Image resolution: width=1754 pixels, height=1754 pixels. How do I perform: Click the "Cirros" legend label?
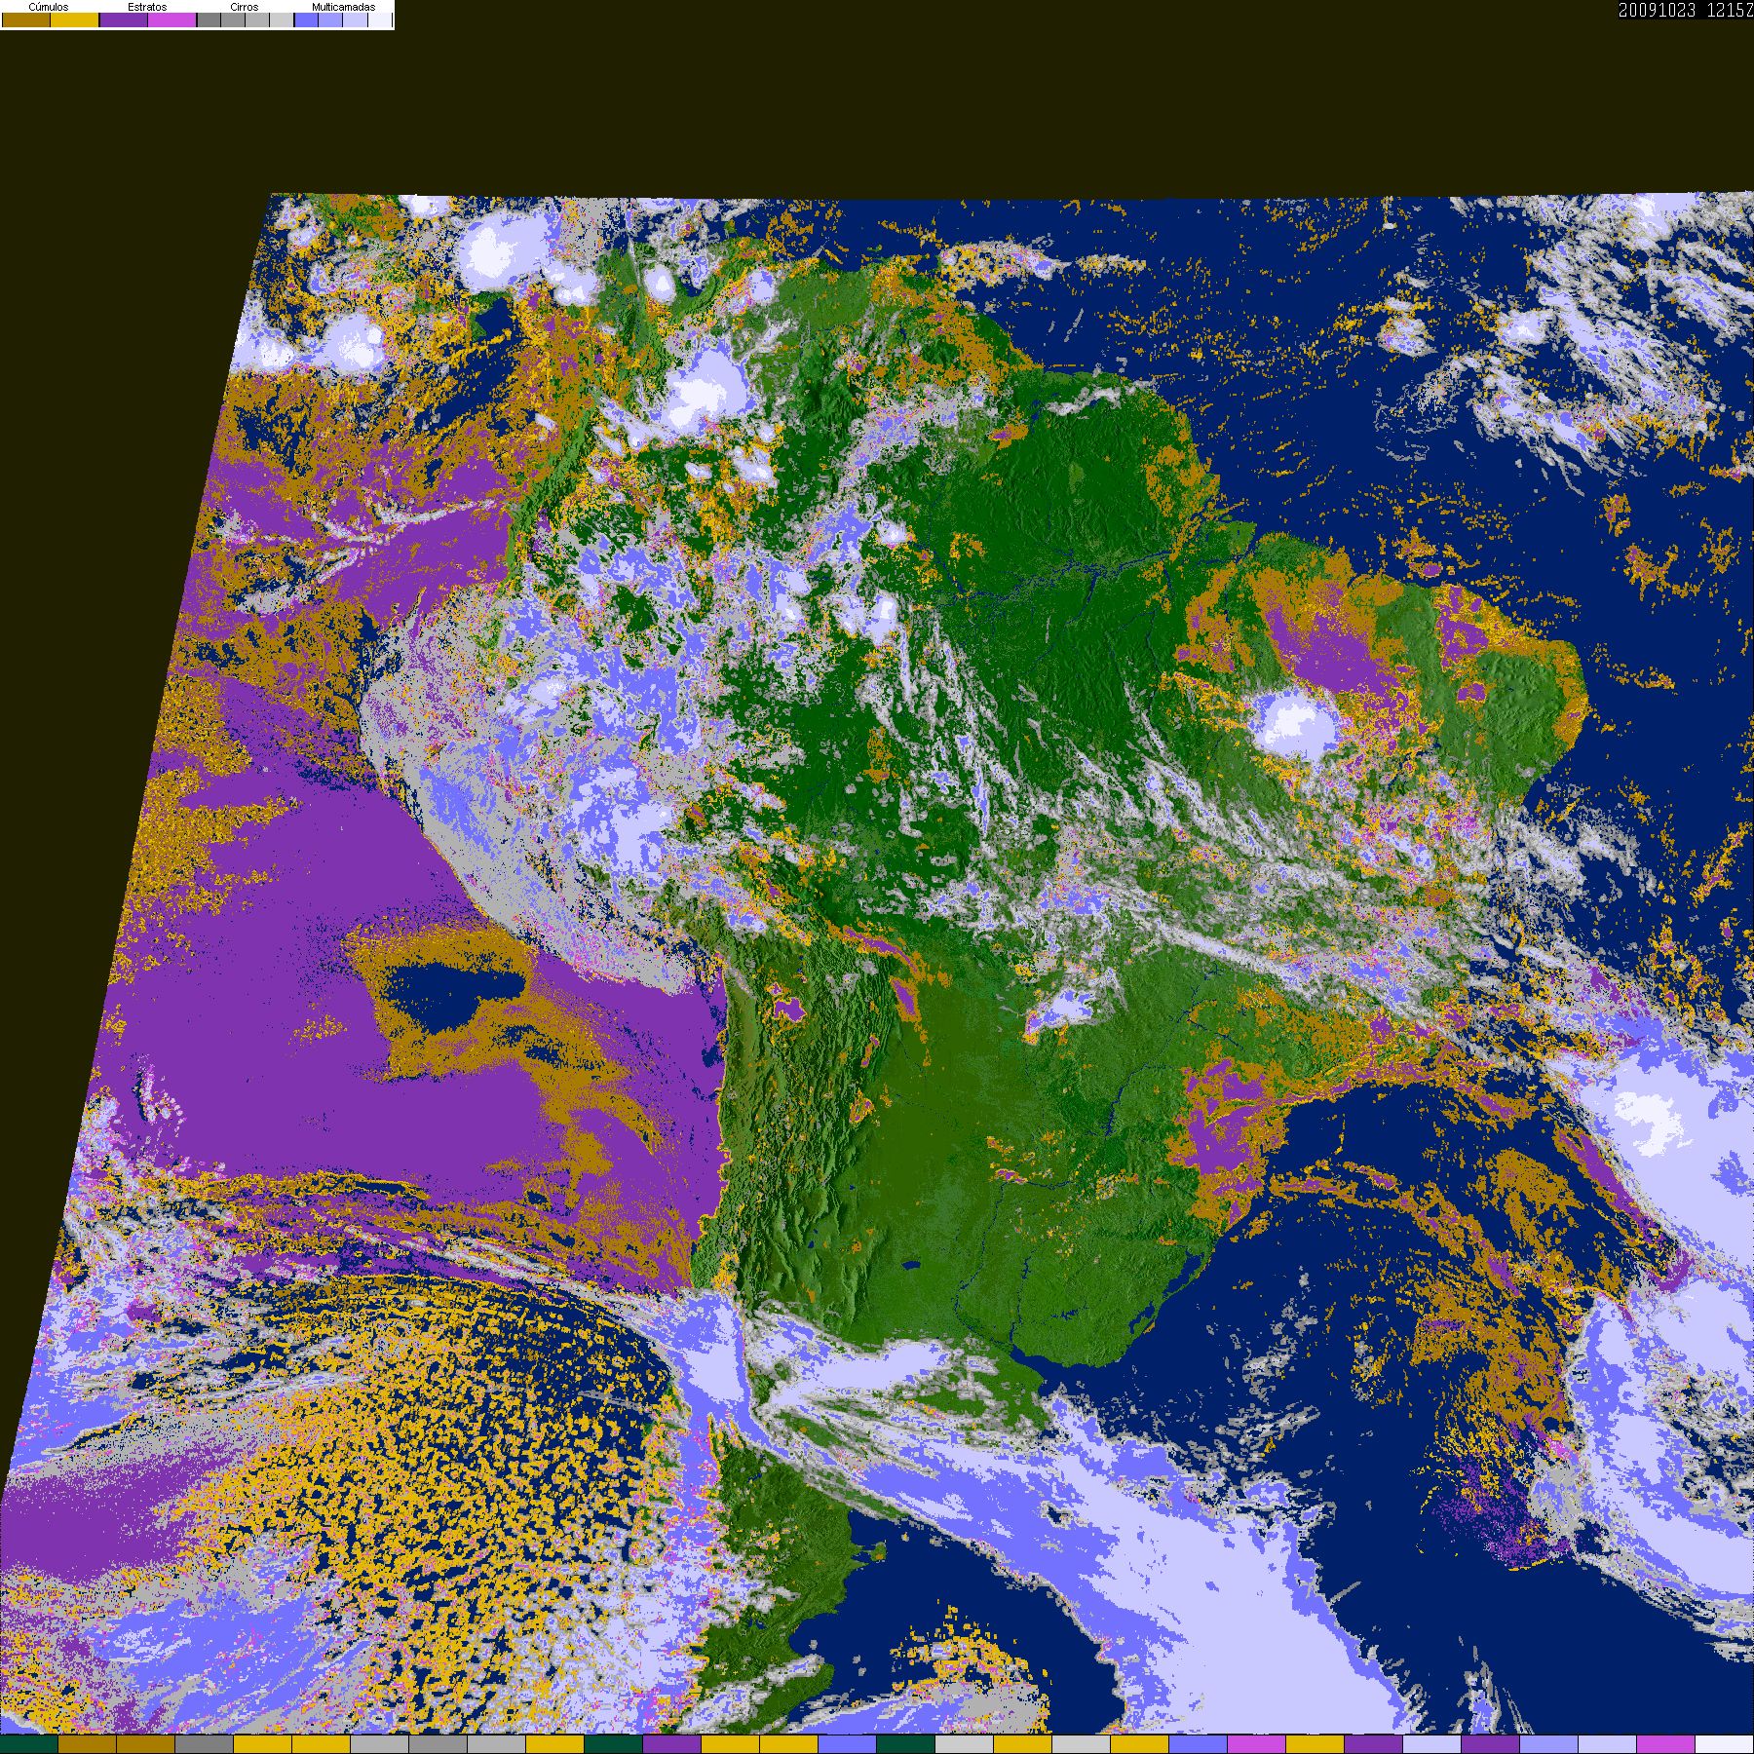pos(245,7)
